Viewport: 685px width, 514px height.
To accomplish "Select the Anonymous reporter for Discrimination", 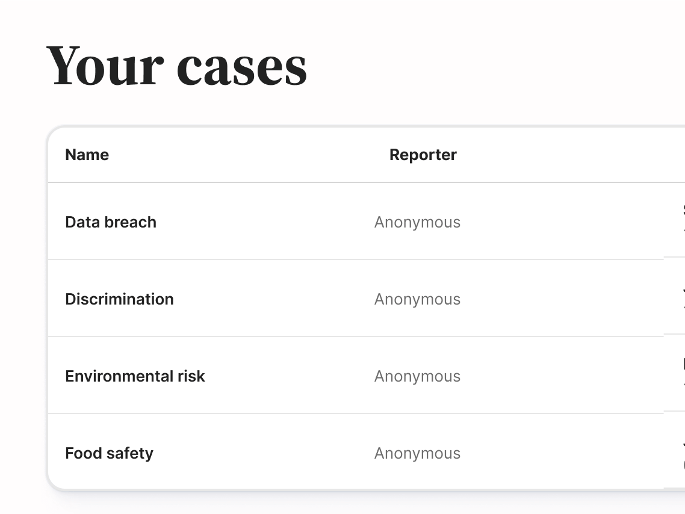I will click(417, 299).
